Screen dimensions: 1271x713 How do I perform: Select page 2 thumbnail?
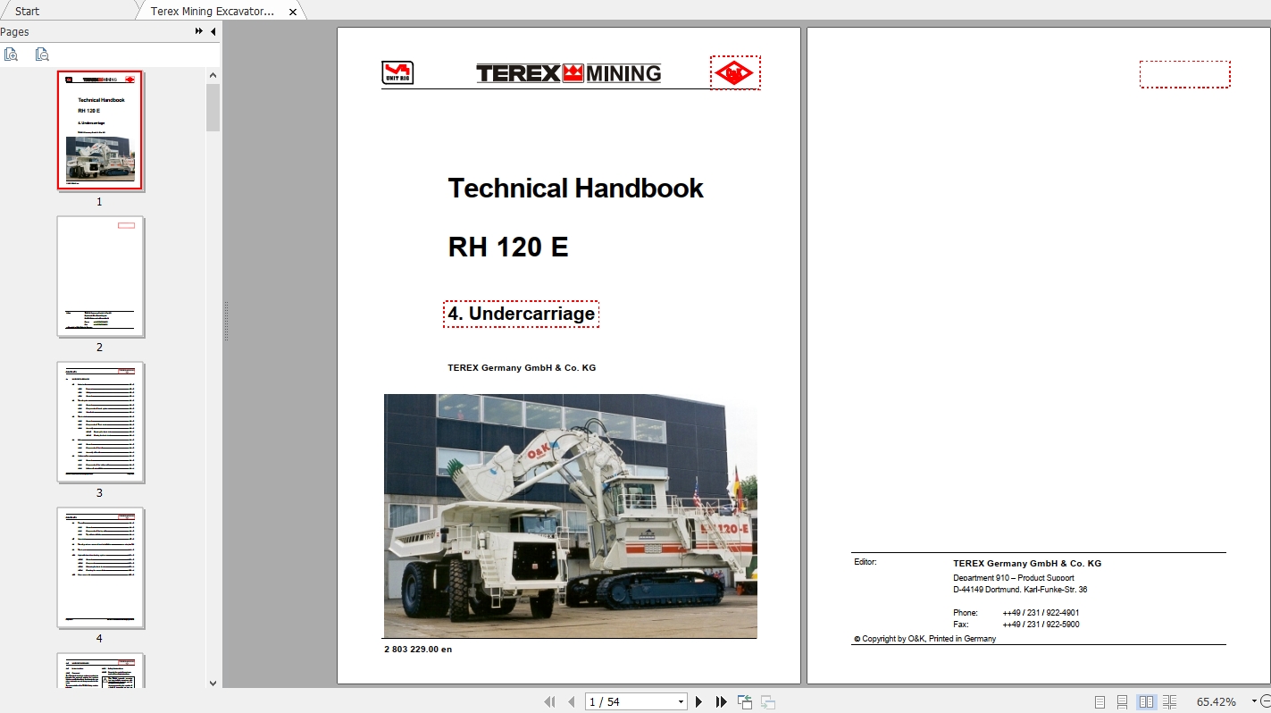(100, 276)
